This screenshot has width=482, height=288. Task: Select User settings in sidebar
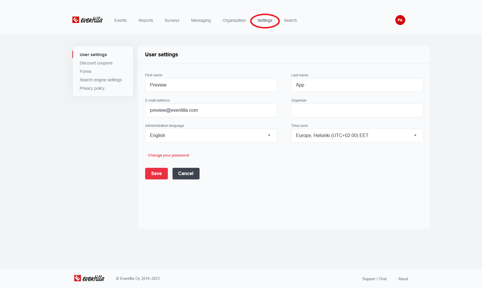tap(93, 55)
